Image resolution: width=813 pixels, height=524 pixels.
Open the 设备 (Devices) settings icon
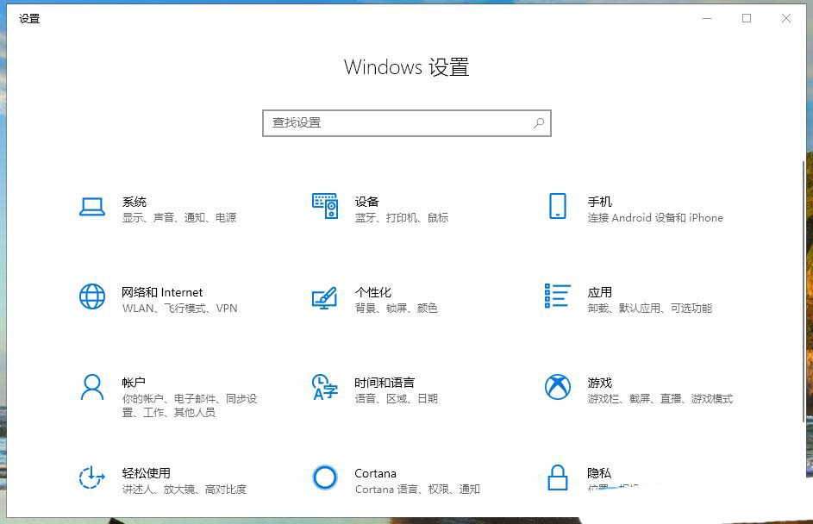(x=324, y=207)
